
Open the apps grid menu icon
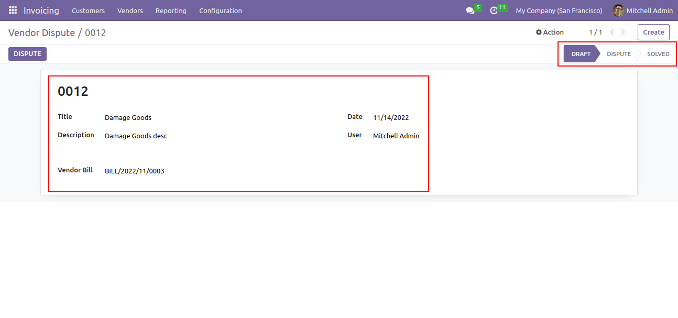(13, 10)
